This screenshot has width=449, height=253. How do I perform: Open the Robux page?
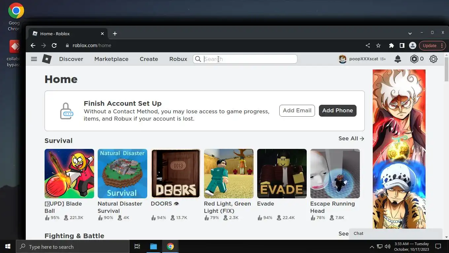pyautogui.click(x=178, y=59)
